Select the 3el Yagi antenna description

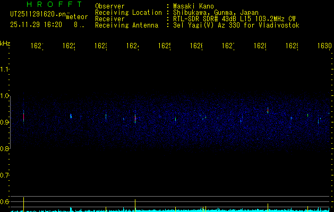pyautogui.click(x=236, y=25)
